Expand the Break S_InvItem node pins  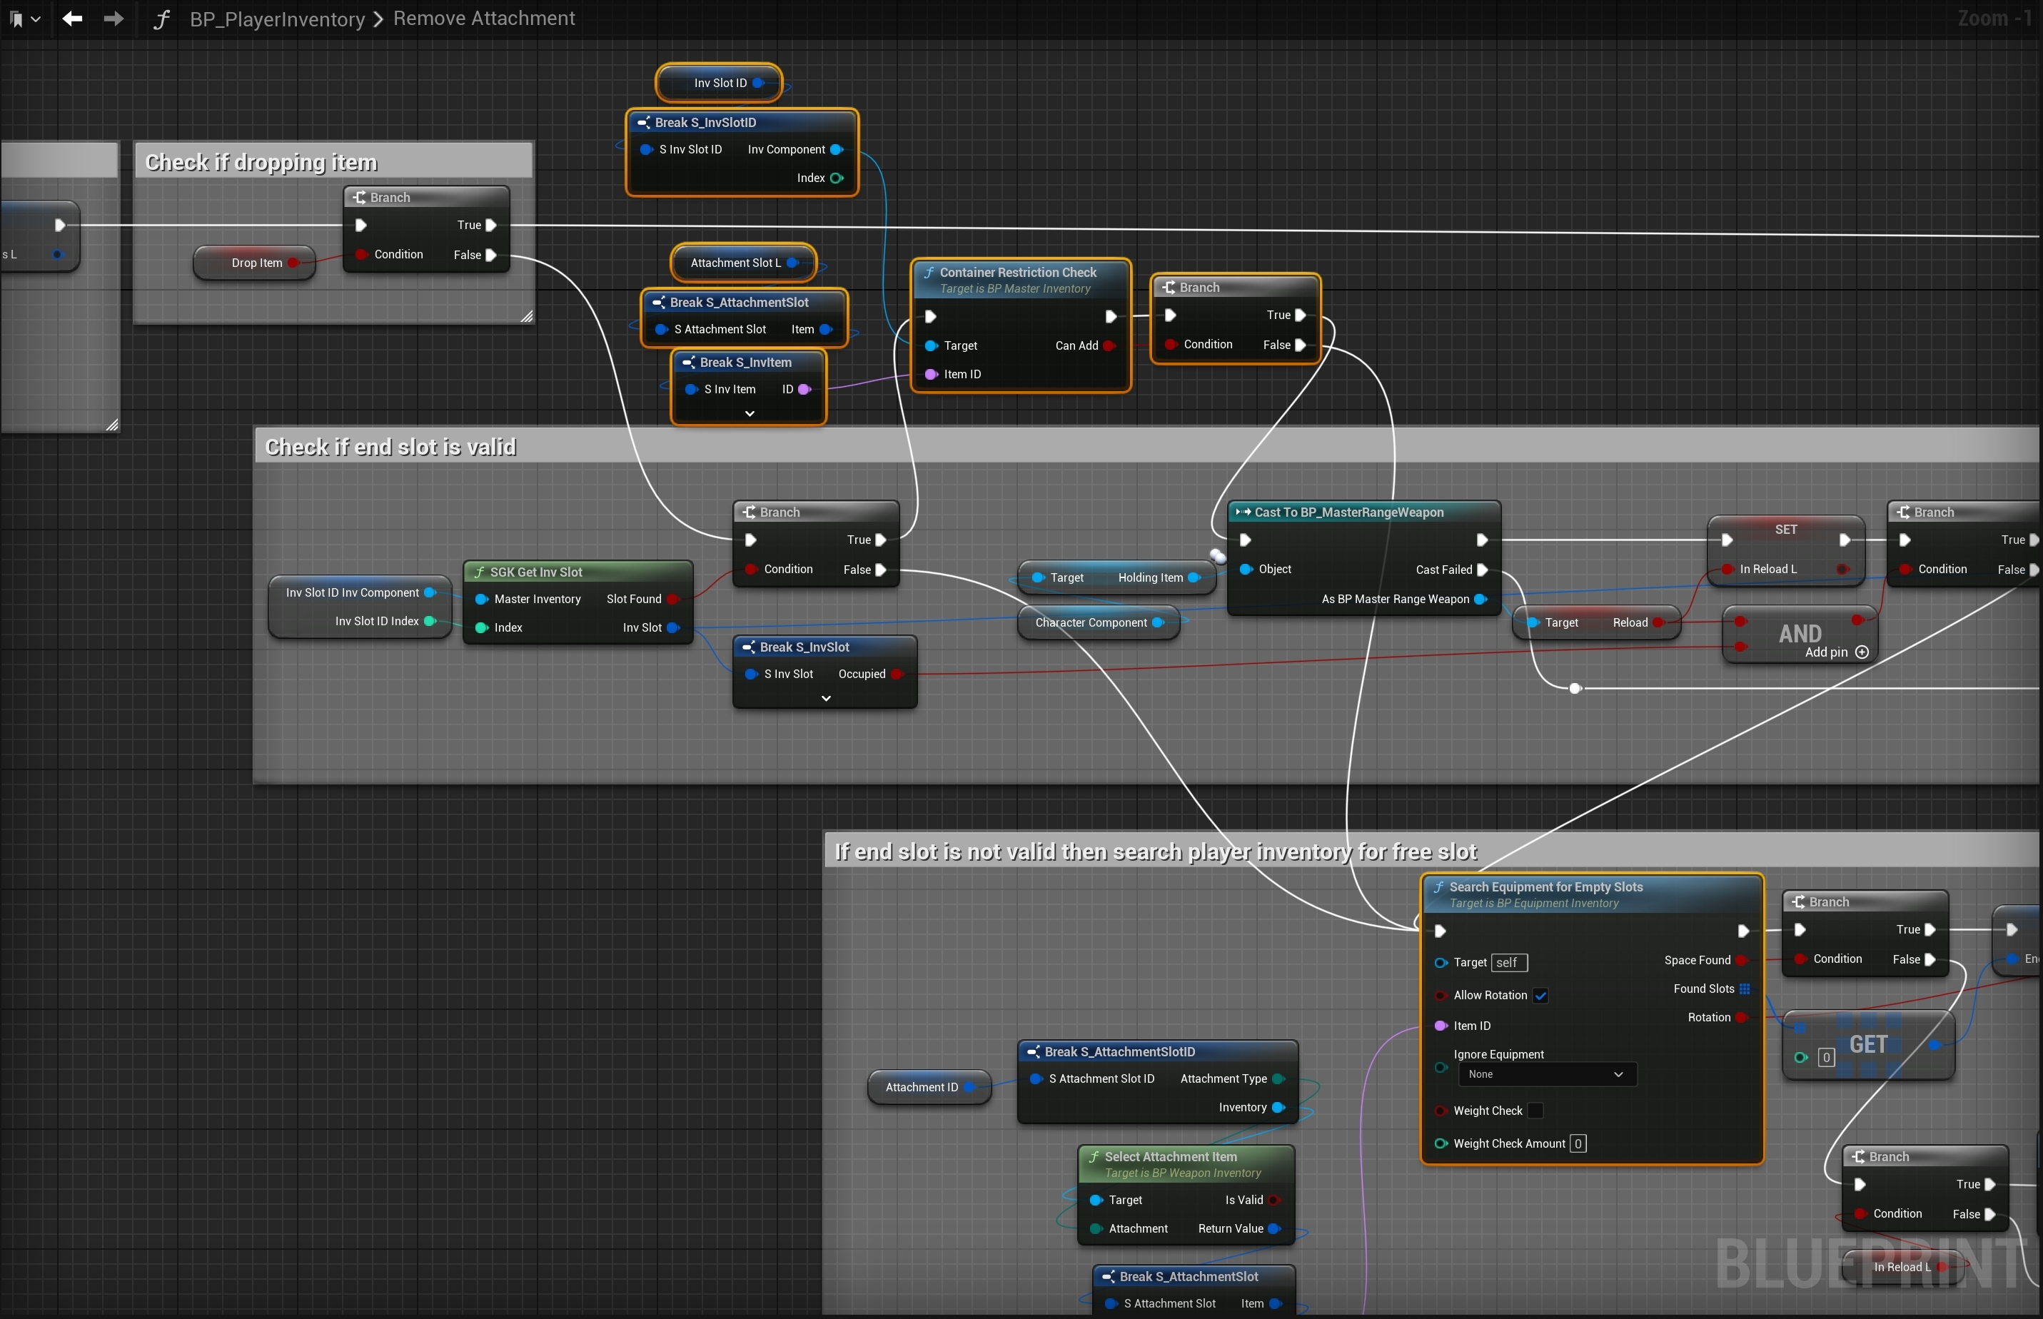click(x=750, y=414)
